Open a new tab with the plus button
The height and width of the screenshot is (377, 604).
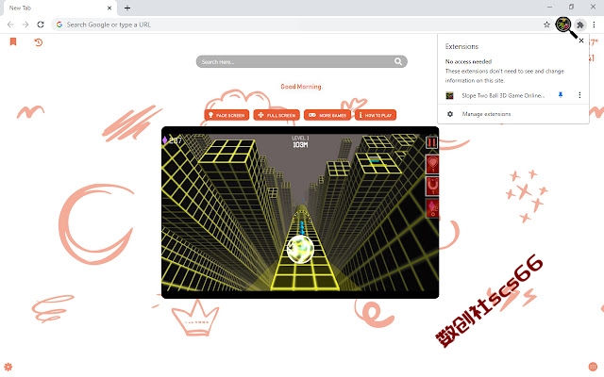[127, 8]
